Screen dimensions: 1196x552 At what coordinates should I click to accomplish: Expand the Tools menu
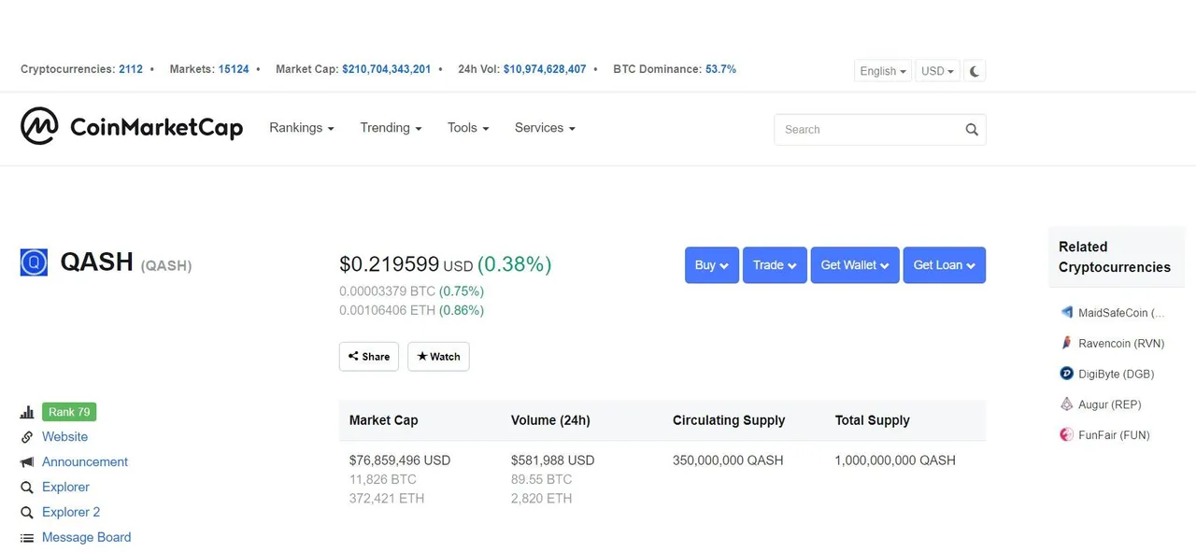(468, 128)
